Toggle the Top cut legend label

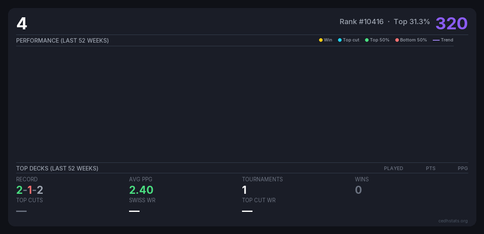coord(351,40)
